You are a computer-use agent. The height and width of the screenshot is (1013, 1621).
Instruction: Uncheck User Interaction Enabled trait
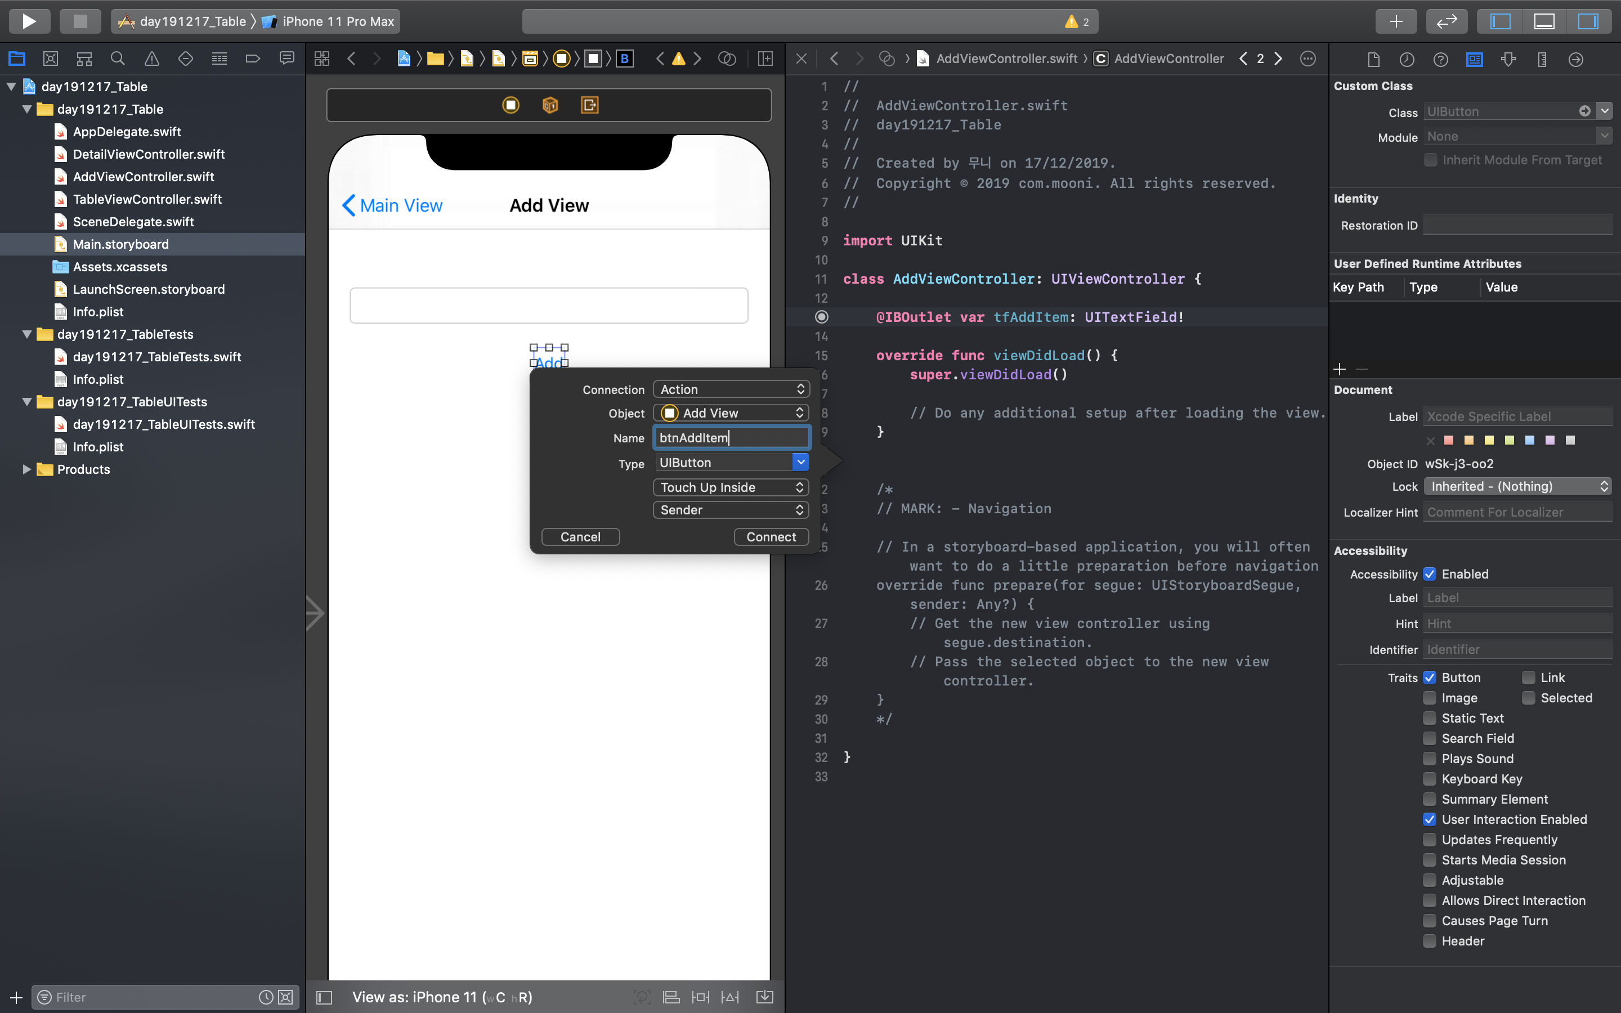point(1430,819)
